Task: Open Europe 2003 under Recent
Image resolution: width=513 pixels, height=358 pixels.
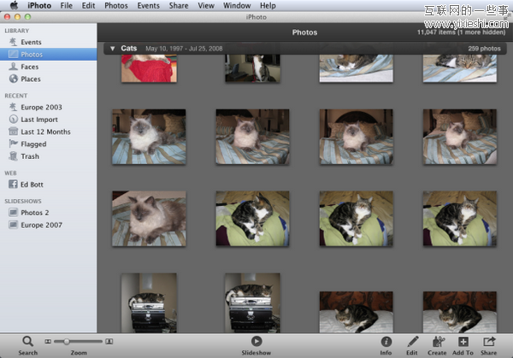Action: pyautogui.click(x=41, y=108)
